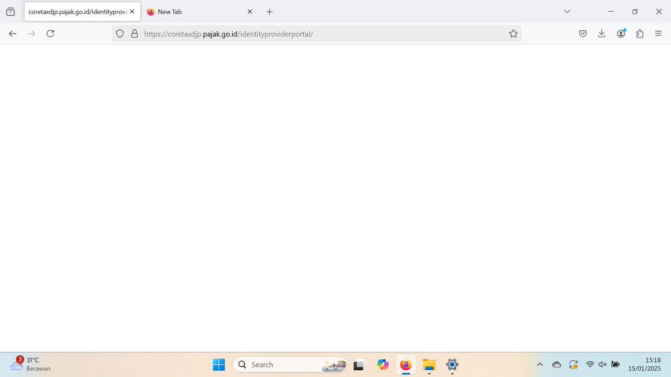Show hidden system tray icons
The image size is (671, 377).
(540, 365)
